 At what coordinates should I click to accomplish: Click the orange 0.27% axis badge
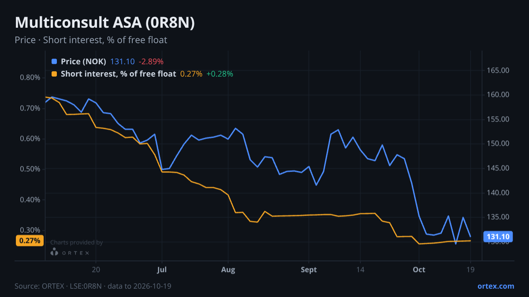click(30, 241)
